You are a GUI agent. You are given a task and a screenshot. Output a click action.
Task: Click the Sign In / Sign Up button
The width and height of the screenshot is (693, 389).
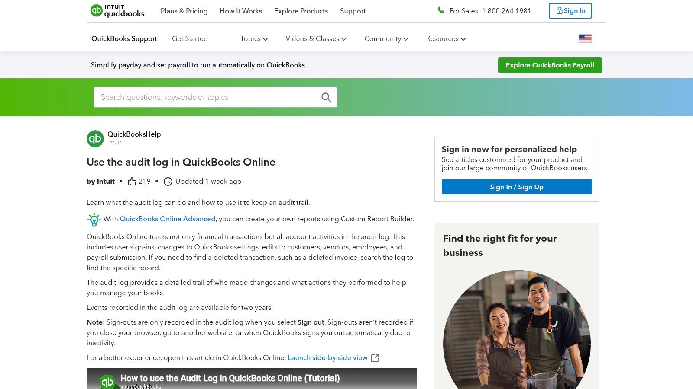point(517,187)
